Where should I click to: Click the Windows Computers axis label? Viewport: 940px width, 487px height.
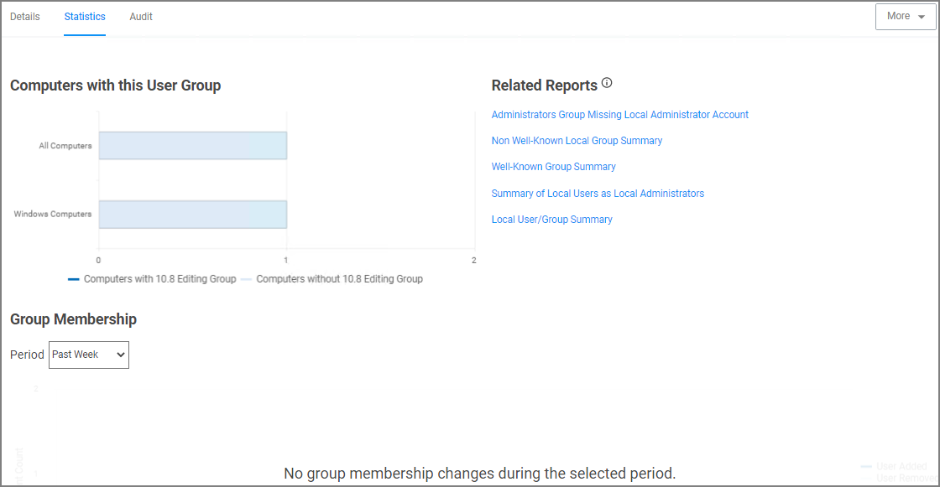click(53, 215)
